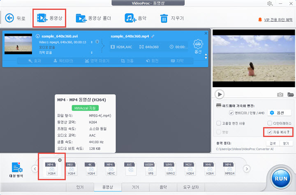
Task: Go back using the 뒤로 arrow button
Action: point(15,18)
